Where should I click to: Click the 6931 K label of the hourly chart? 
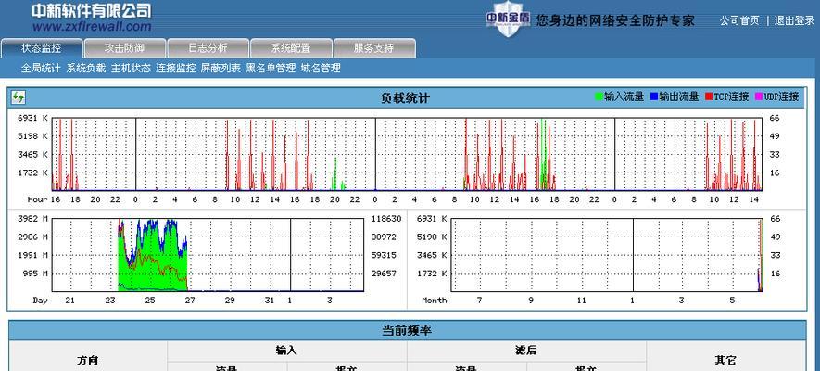pos(32,119)
